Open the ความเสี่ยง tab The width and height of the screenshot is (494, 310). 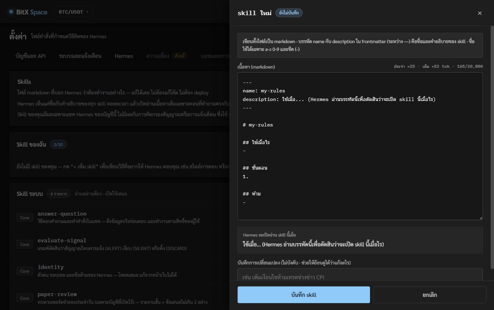pyautogui.click(x=157, y=56)
